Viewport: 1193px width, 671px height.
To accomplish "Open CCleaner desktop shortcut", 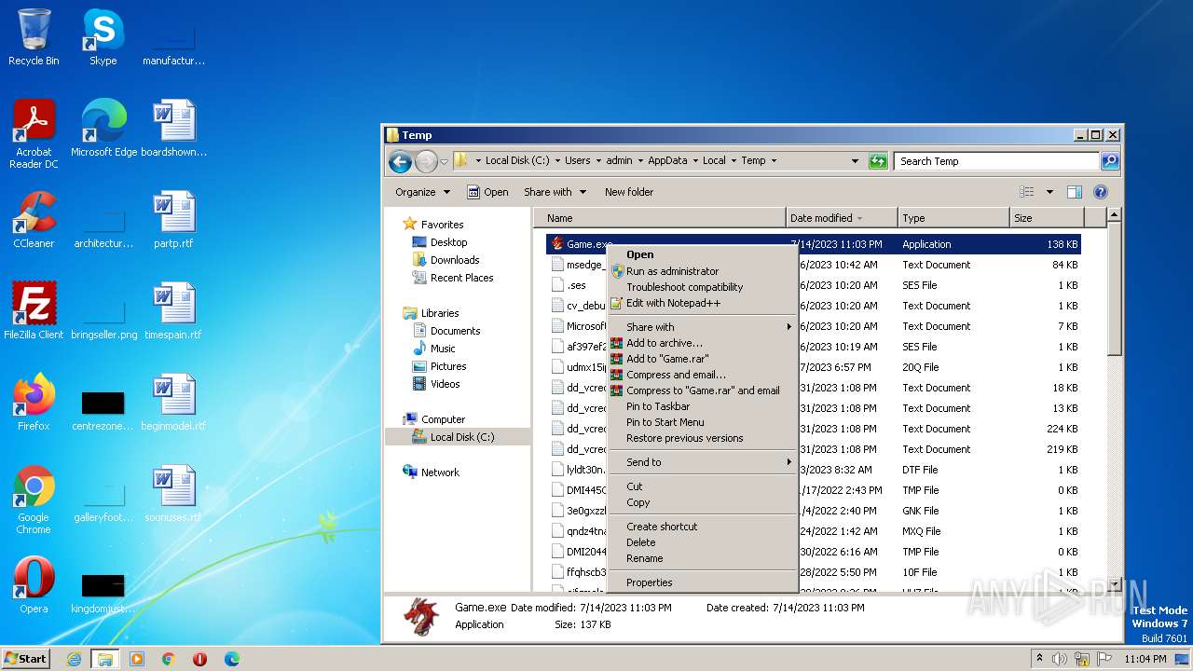I will click(34, 220).
